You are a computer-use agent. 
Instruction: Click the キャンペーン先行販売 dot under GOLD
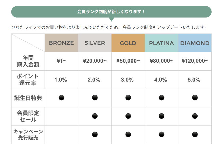128,134
